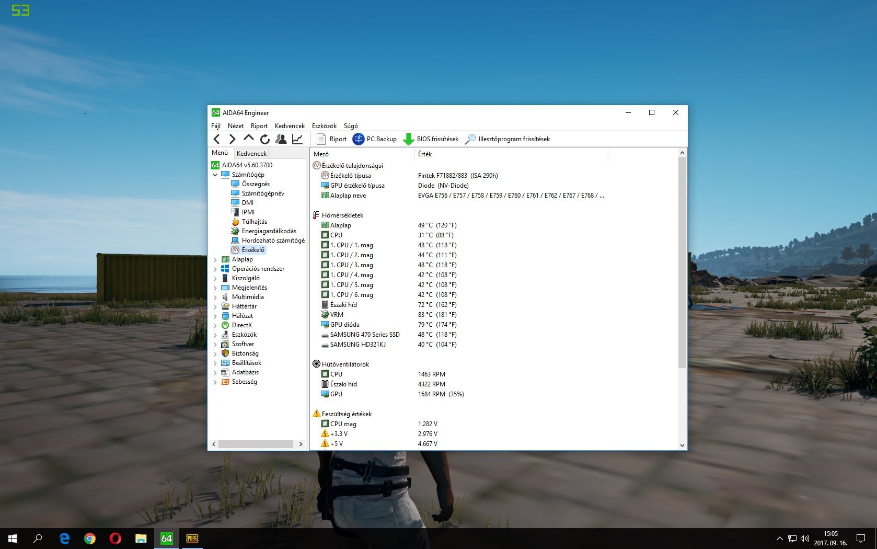Select Szoftver tree item
The image size is (877, 549).
238,344
